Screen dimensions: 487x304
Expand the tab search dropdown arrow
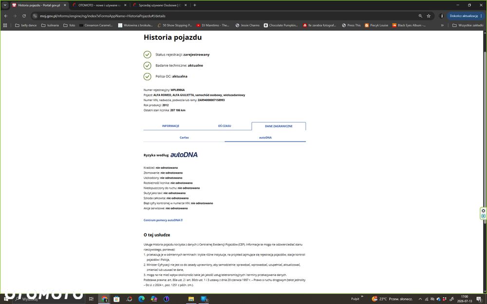(5, 5)
